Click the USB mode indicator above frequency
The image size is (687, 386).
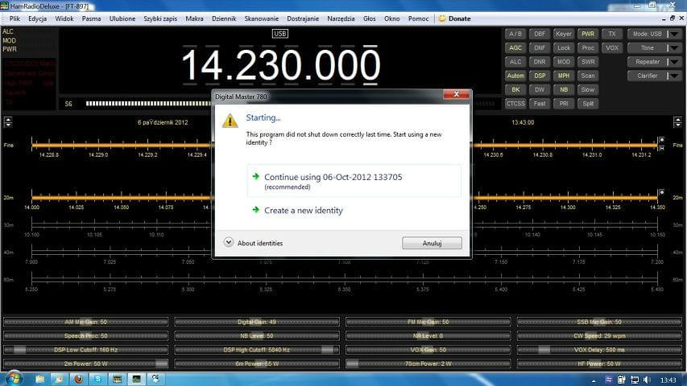coord(279,33)
